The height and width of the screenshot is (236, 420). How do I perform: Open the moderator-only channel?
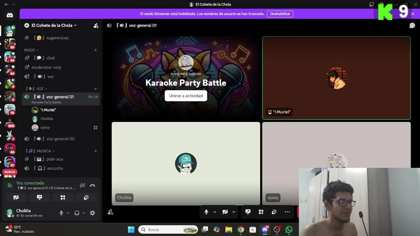(x=61, y=67)
